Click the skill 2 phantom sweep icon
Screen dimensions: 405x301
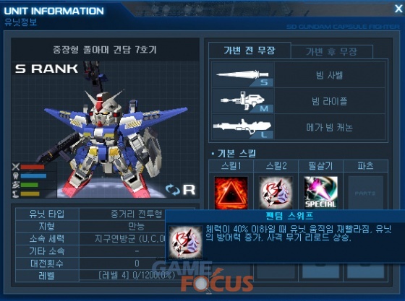click(276, 193)
